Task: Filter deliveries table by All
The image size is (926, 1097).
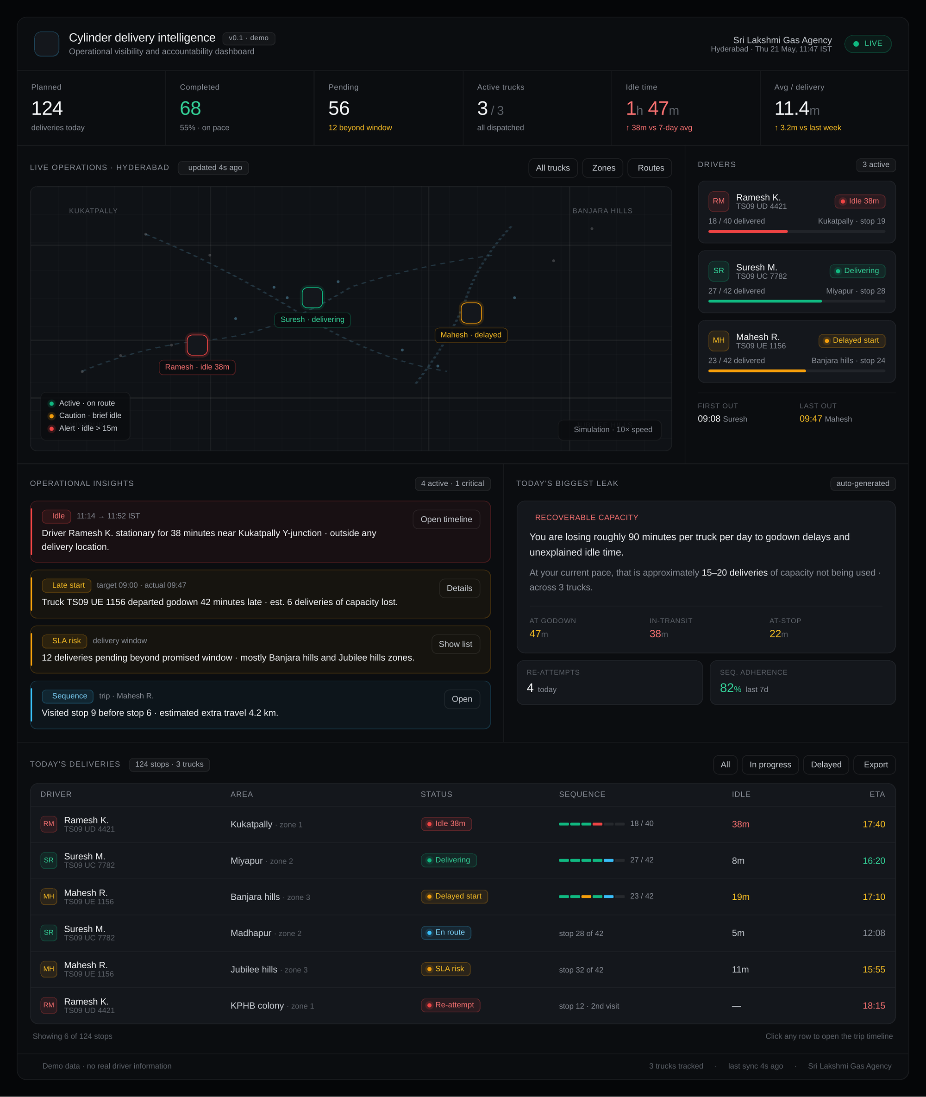Action: (x=725, y=765)
